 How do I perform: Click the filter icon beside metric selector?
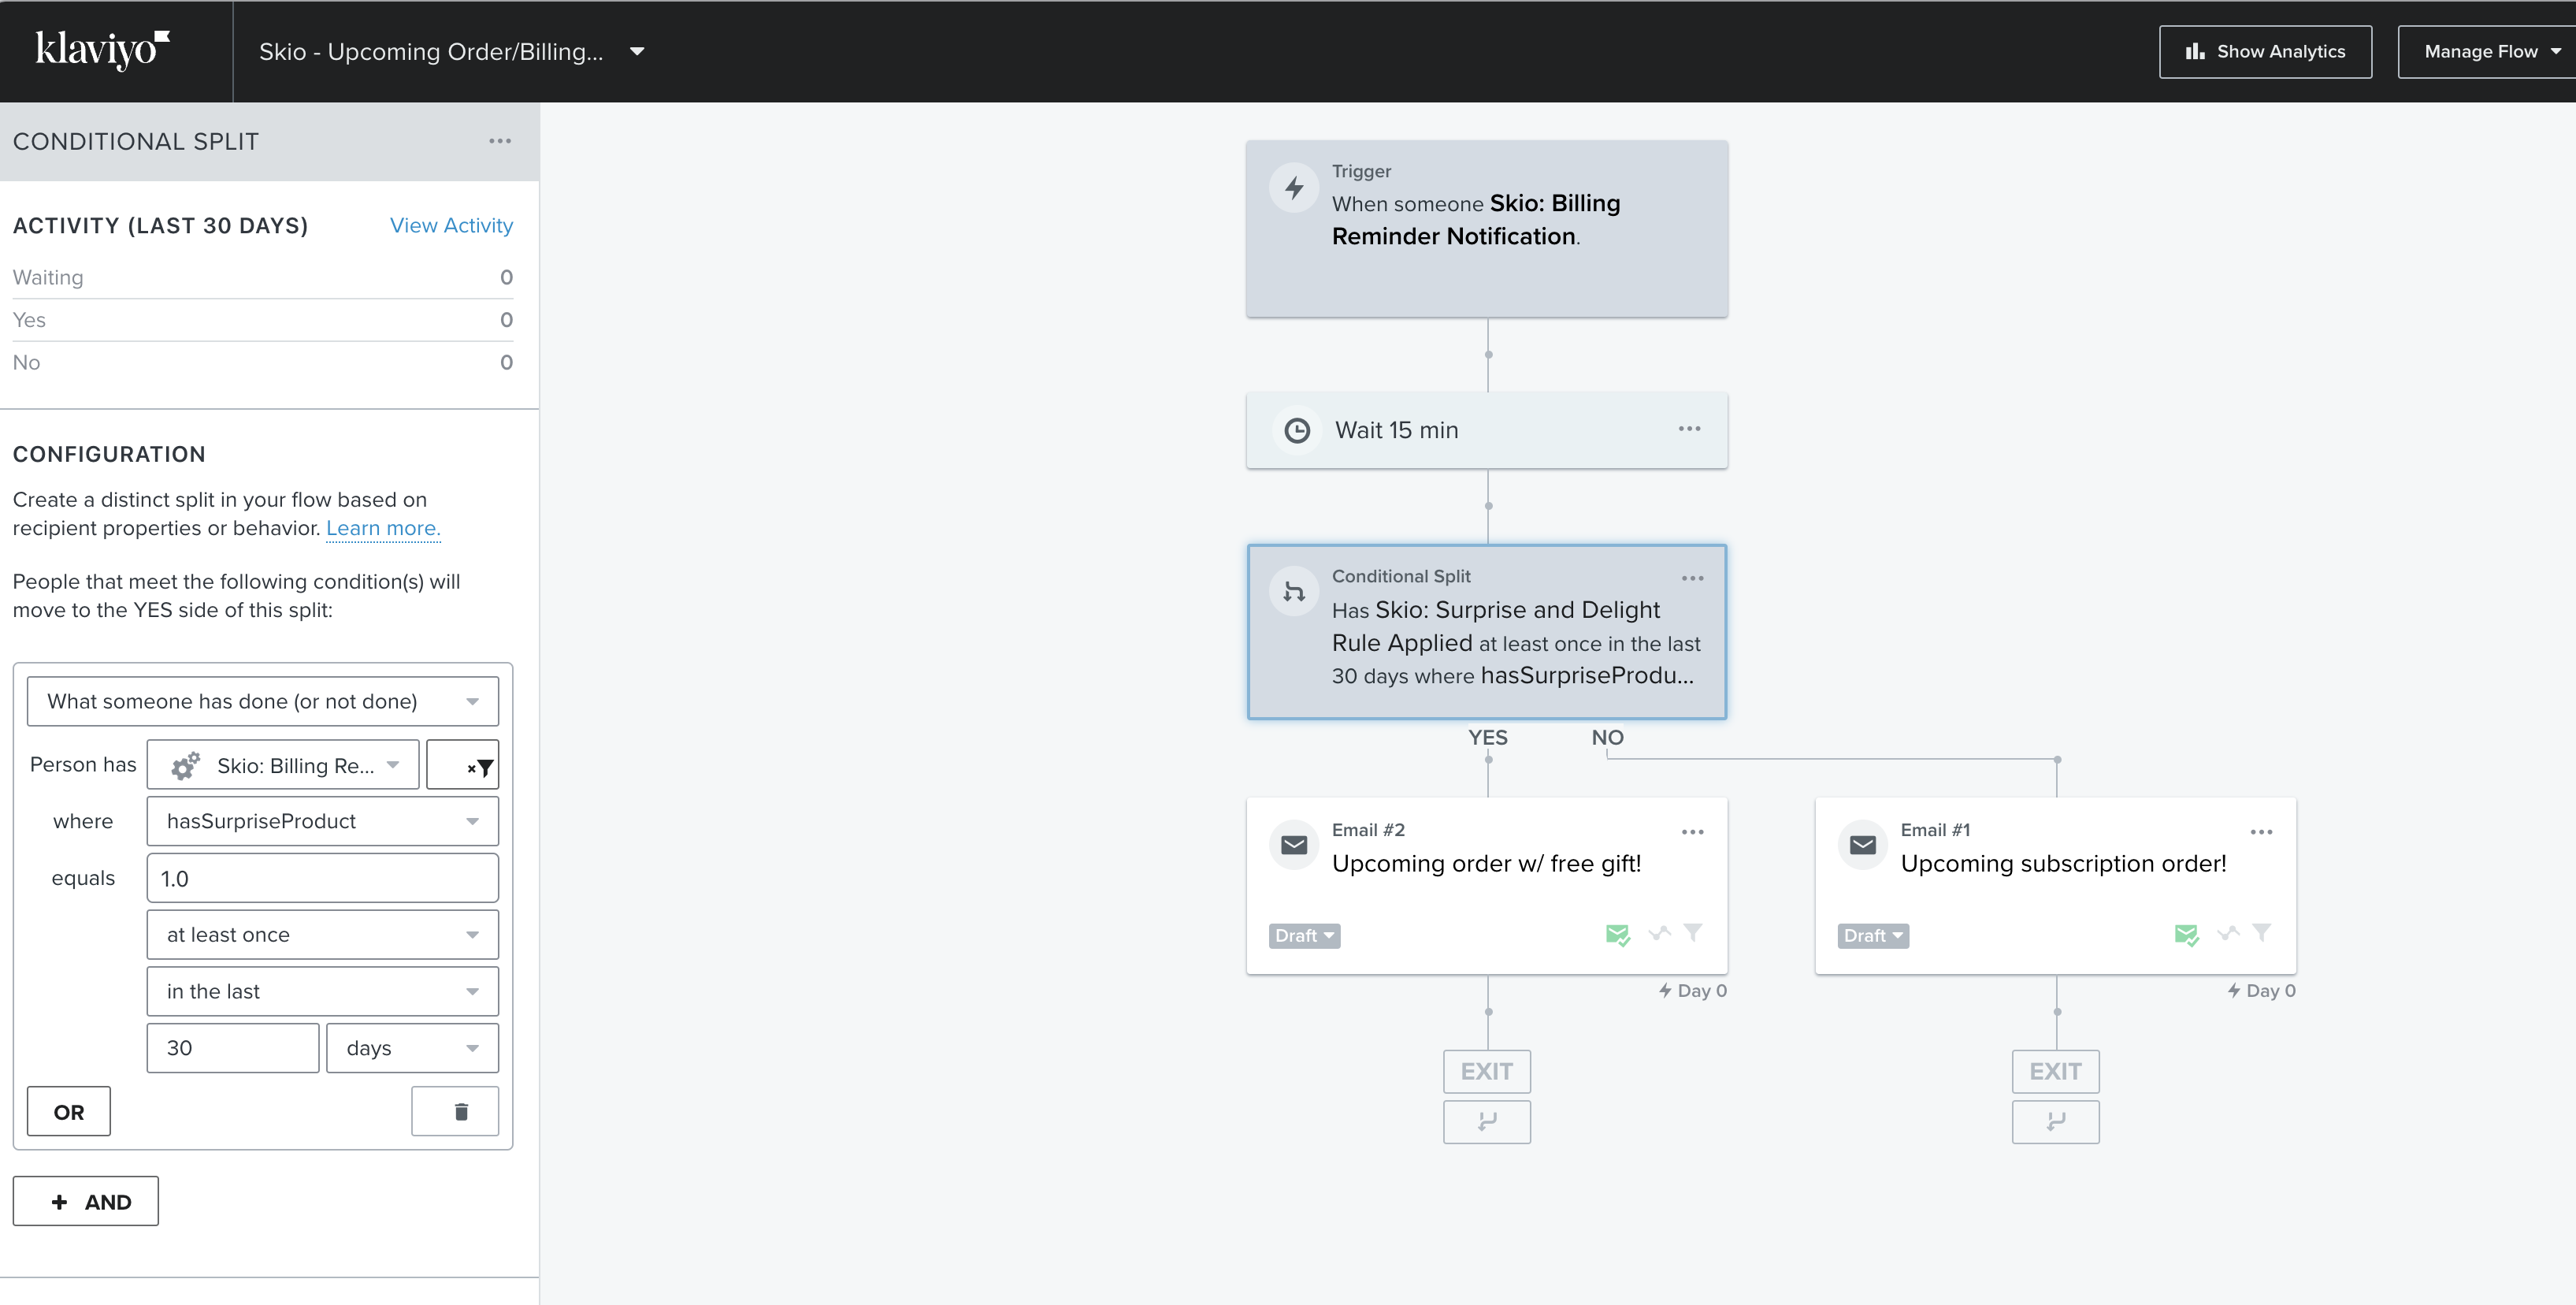click(462, 765)
